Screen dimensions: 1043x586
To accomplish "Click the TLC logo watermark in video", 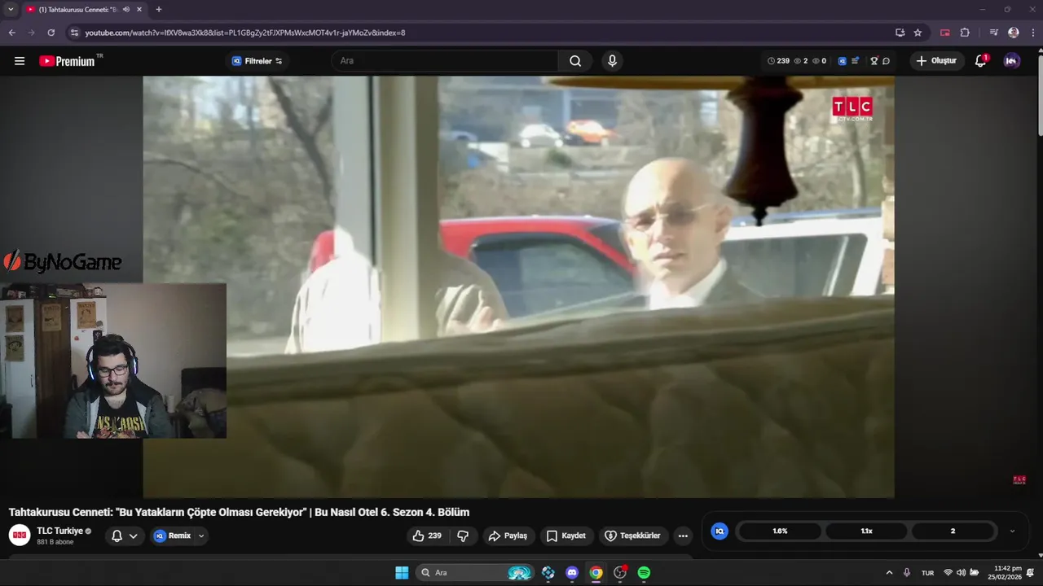I will (x=852, y=109).
